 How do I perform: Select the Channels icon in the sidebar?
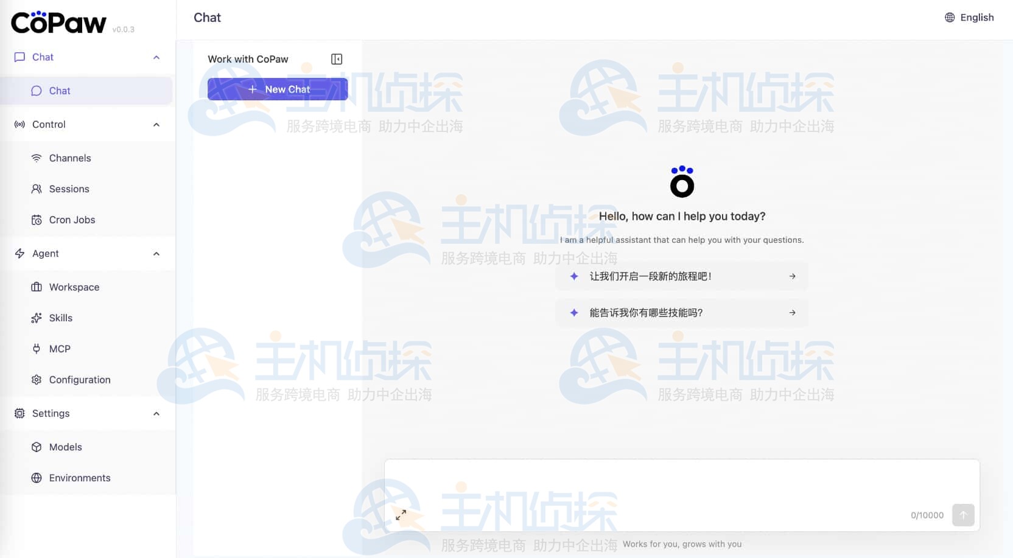point(37,158)
